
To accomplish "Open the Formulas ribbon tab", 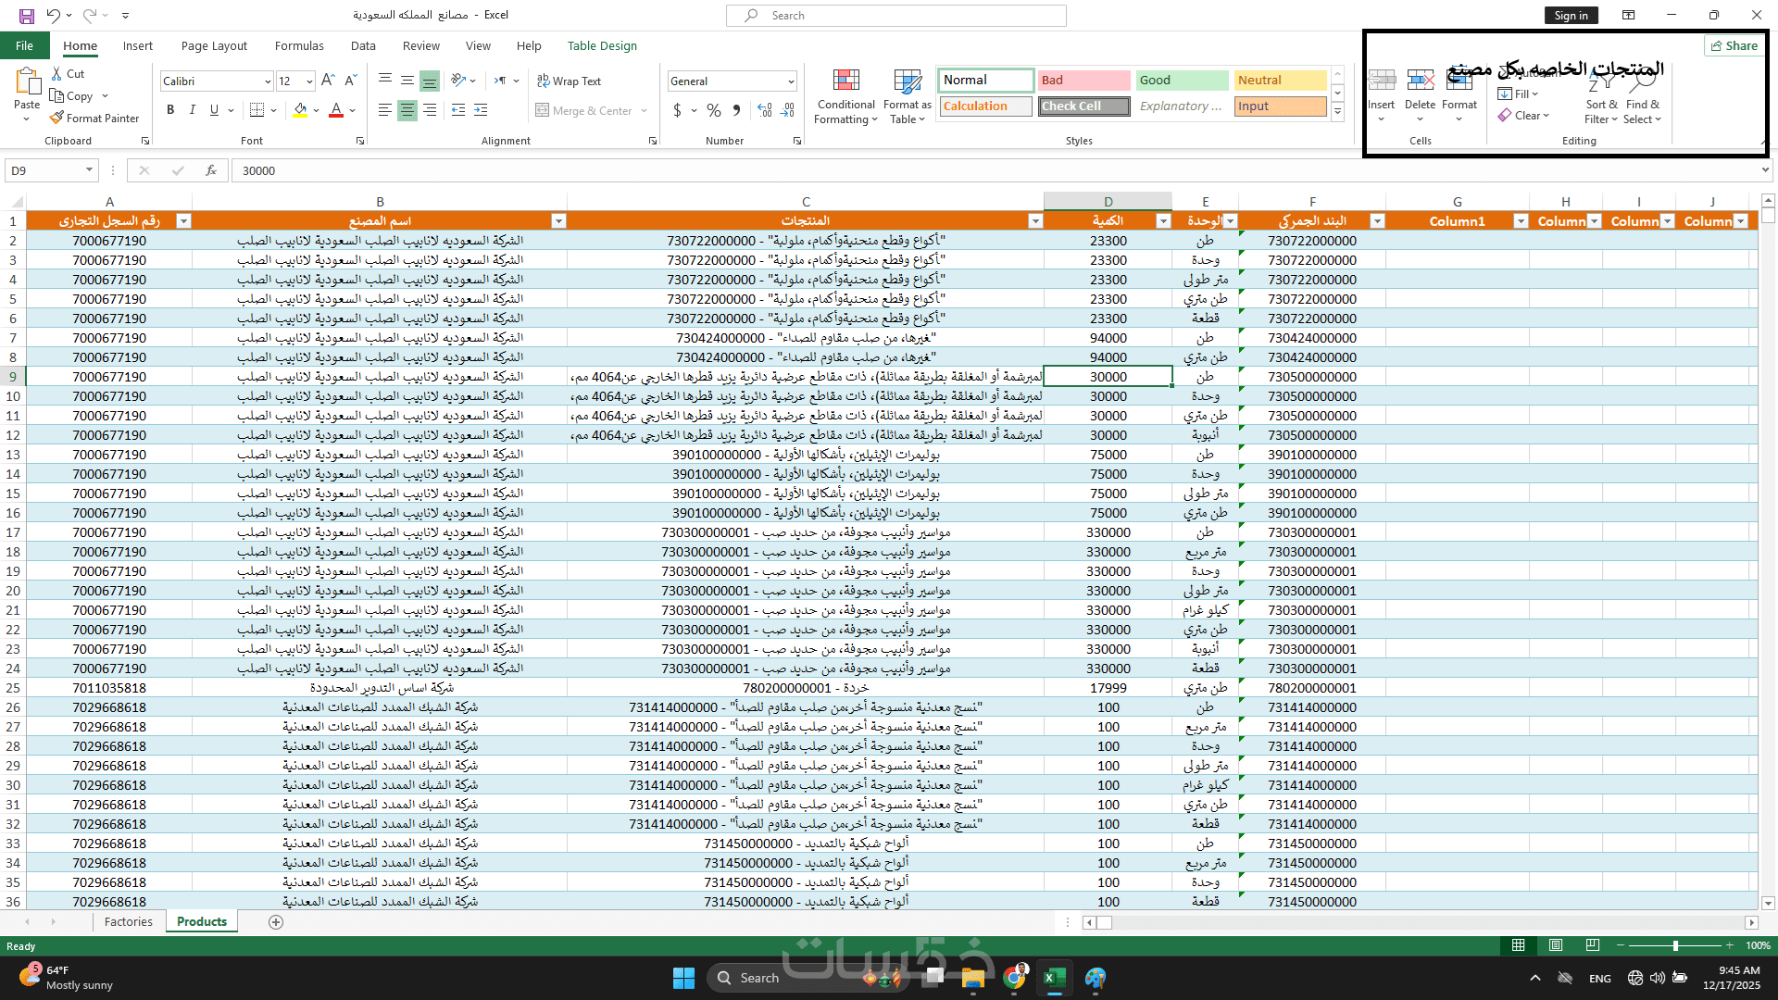I will (x=299, y=45).
